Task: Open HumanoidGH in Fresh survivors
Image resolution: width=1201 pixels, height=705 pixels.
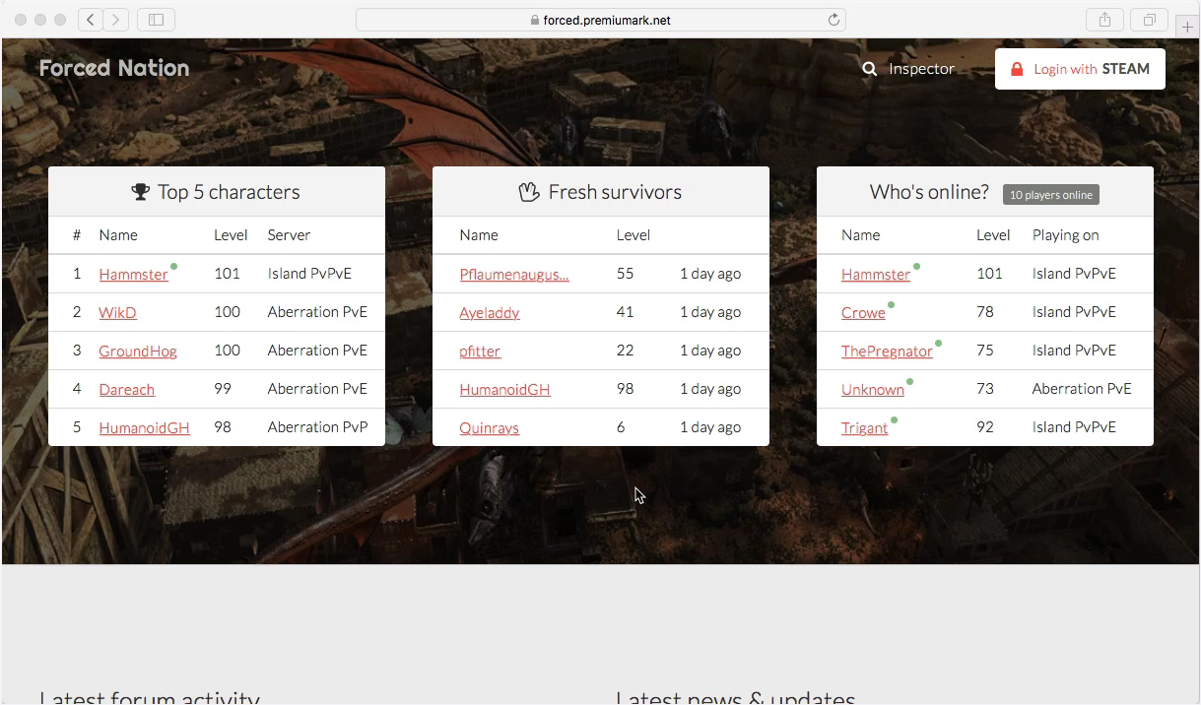Action: (504, 390)
